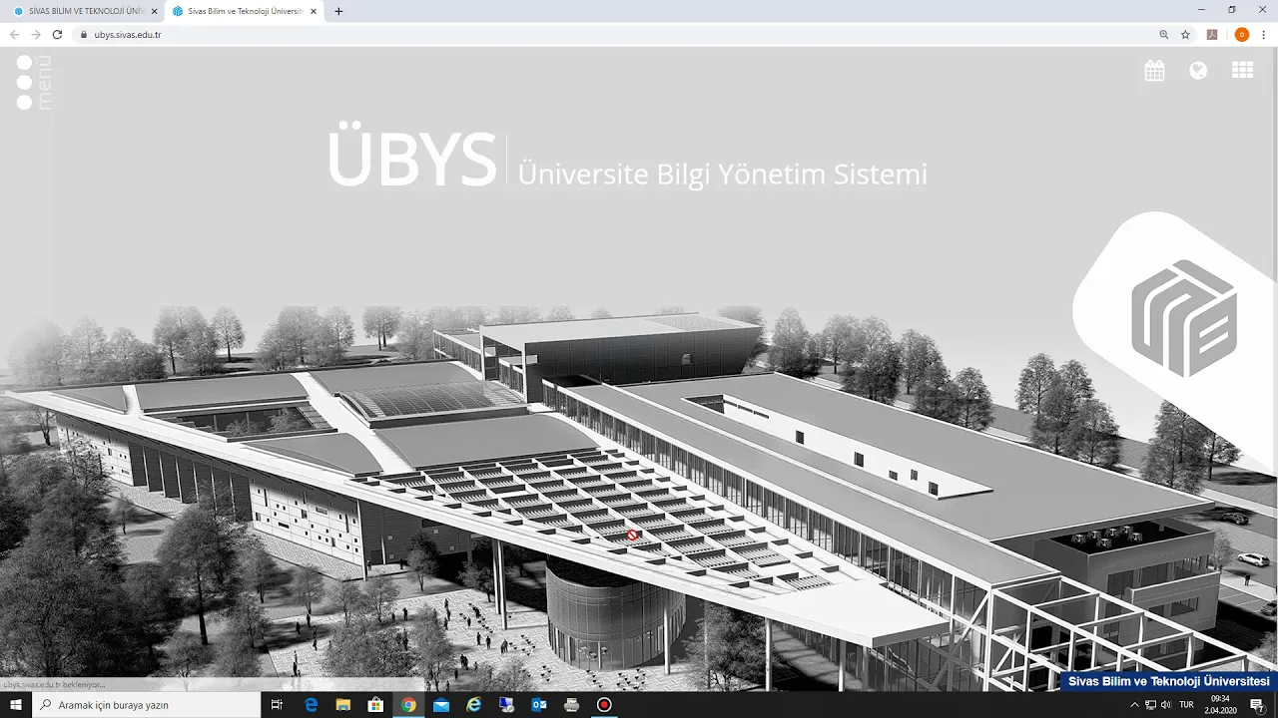The width and height of the screenshot is (1278, 718).
Task: Open the calendar icon in header
Action: (1154, 70)
